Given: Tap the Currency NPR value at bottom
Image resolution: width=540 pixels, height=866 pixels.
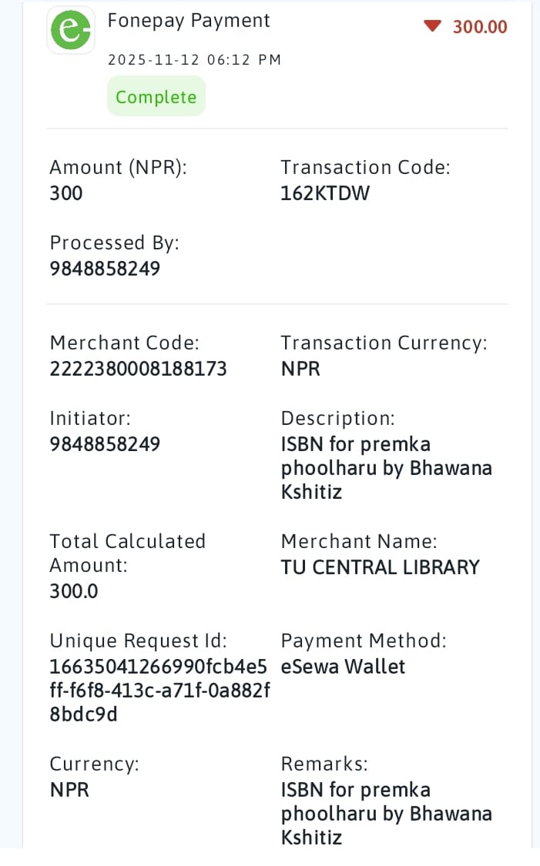Looking at the screenshot, I should point(69,790).
